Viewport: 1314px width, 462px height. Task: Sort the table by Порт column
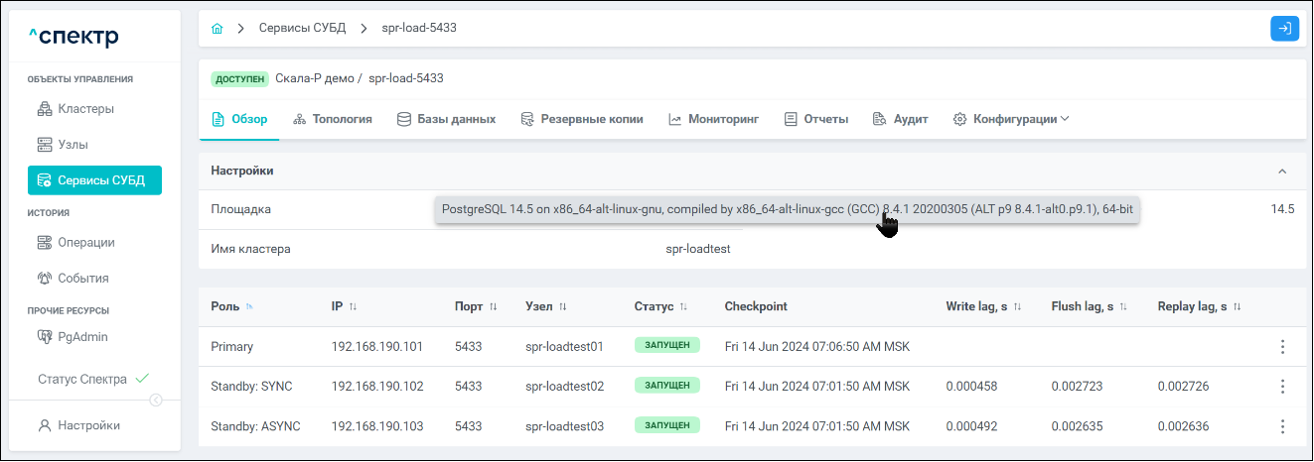point(493,307)
